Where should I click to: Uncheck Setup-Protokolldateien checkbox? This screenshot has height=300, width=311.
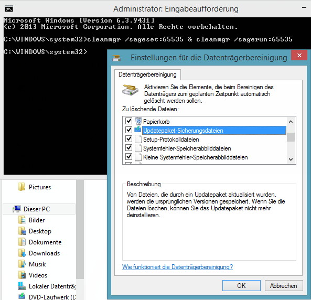click(x=128, y=138)
